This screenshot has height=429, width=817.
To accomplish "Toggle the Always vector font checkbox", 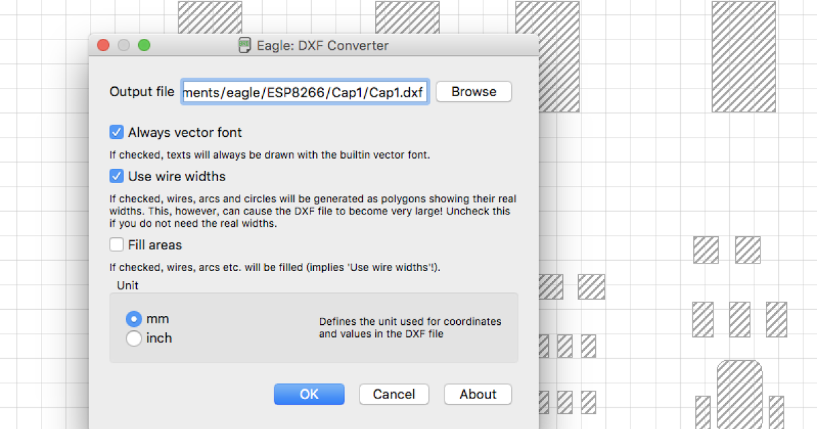I will pos(116,132).
